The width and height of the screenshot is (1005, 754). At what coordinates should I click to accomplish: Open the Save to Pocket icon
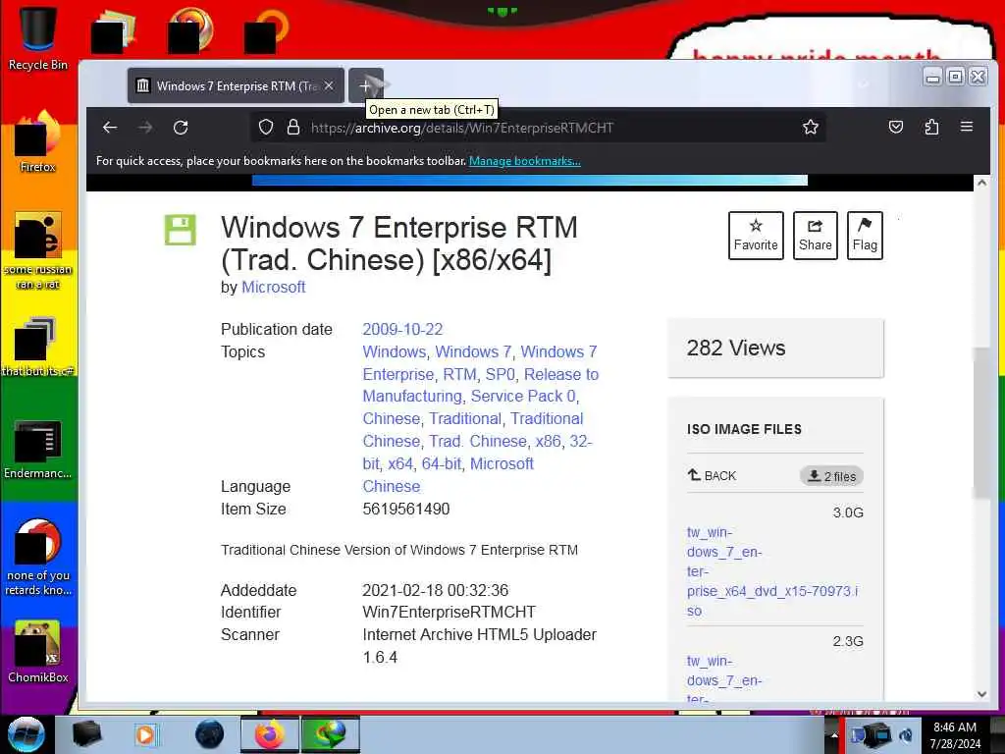pyautogui.click(x=896, y=127)
